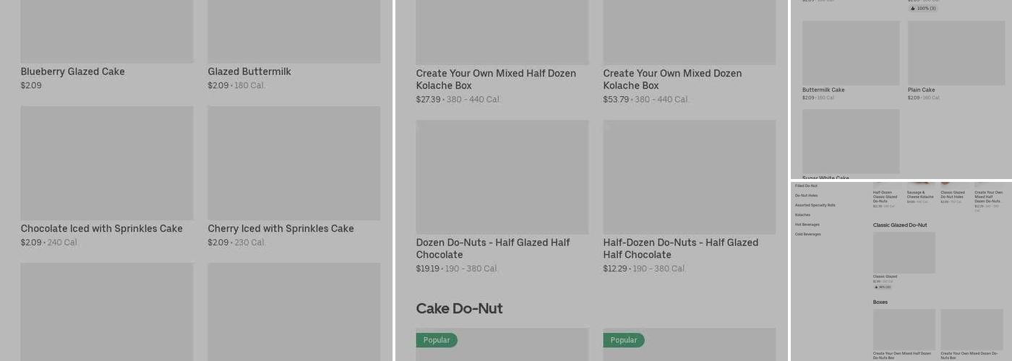Click Dozen Do-Nuts Half Glazed Half Chocolate image

pyautogui.click(x=502, y=177)
